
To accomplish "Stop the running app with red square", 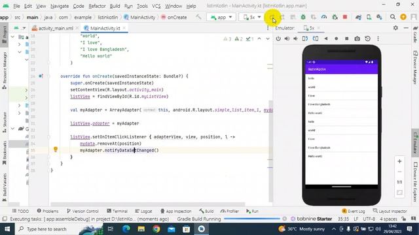I will coord(345,17).
